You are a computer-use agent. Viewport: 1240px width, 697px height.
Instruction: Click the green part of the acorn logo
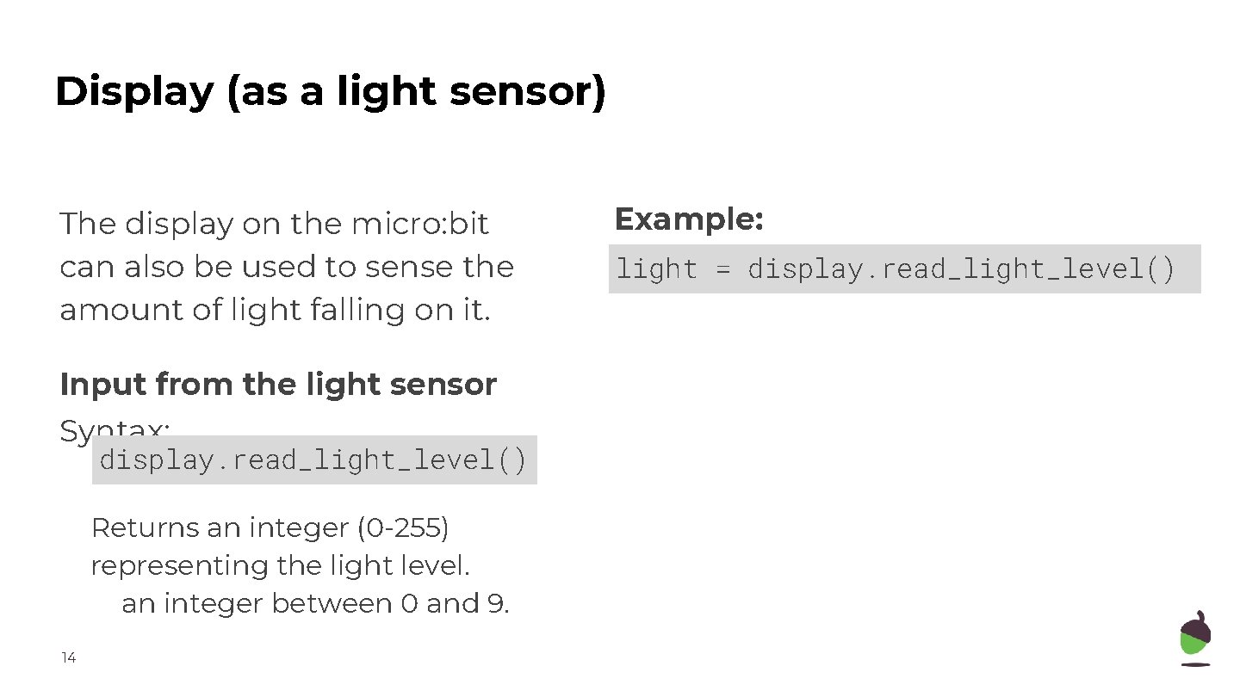coord(1195,644)
